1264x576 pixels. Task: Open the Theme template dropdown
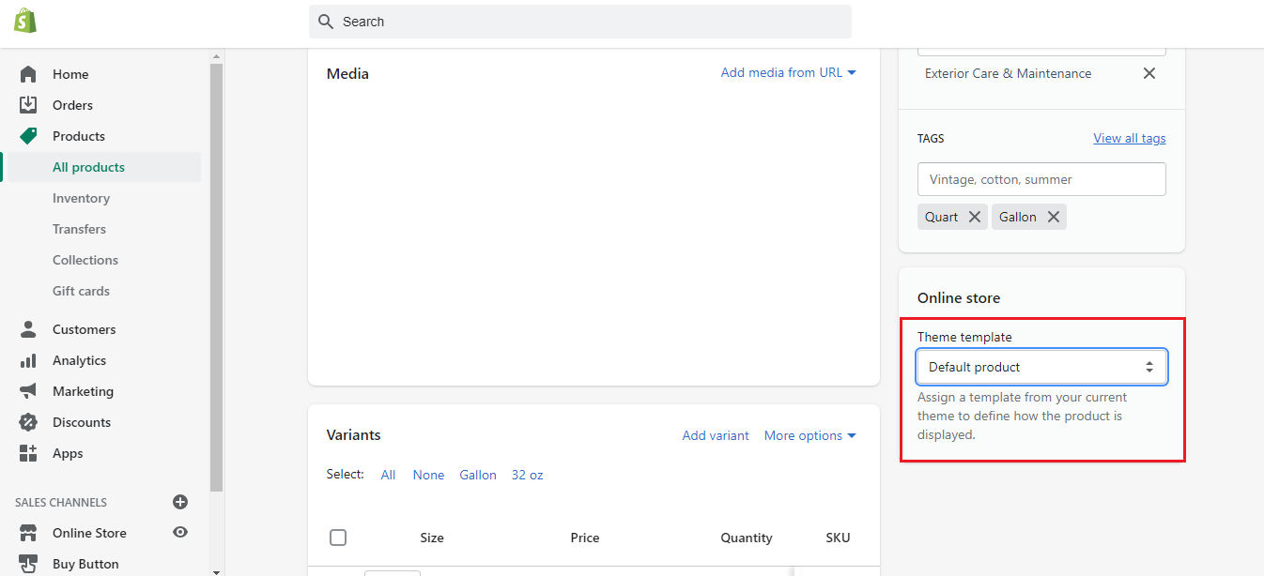[x=1041, y=367]
